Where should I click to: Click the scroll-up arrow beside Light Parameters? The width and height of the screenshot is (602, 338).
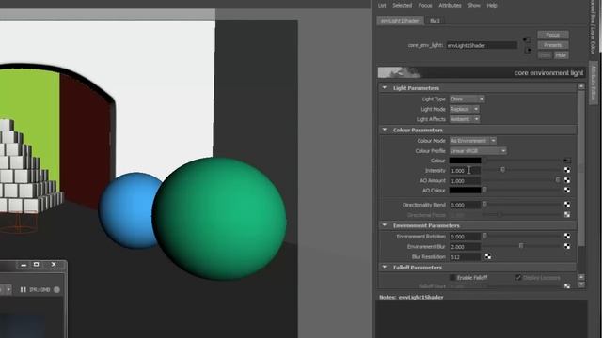(581, 86)
